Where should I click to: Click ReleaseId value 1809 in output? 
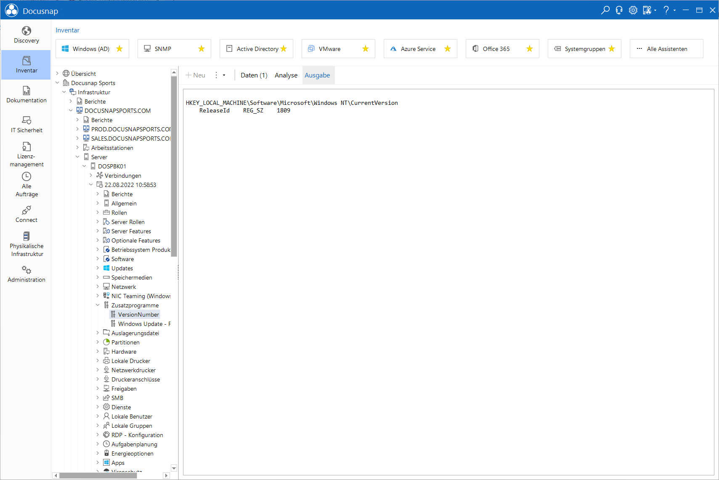[x=284, y=110]
